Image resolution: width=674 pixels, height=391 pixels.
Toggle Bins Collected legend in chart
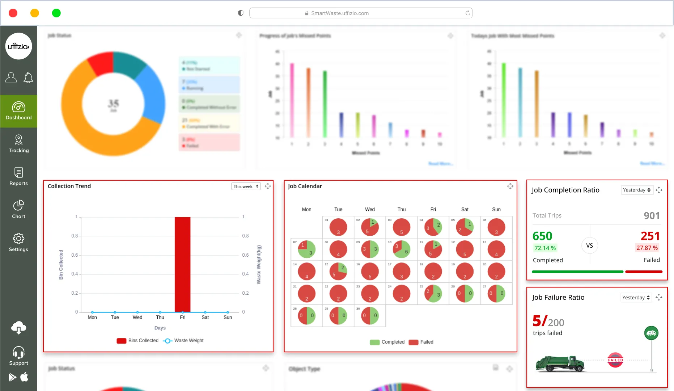point(137,341)
